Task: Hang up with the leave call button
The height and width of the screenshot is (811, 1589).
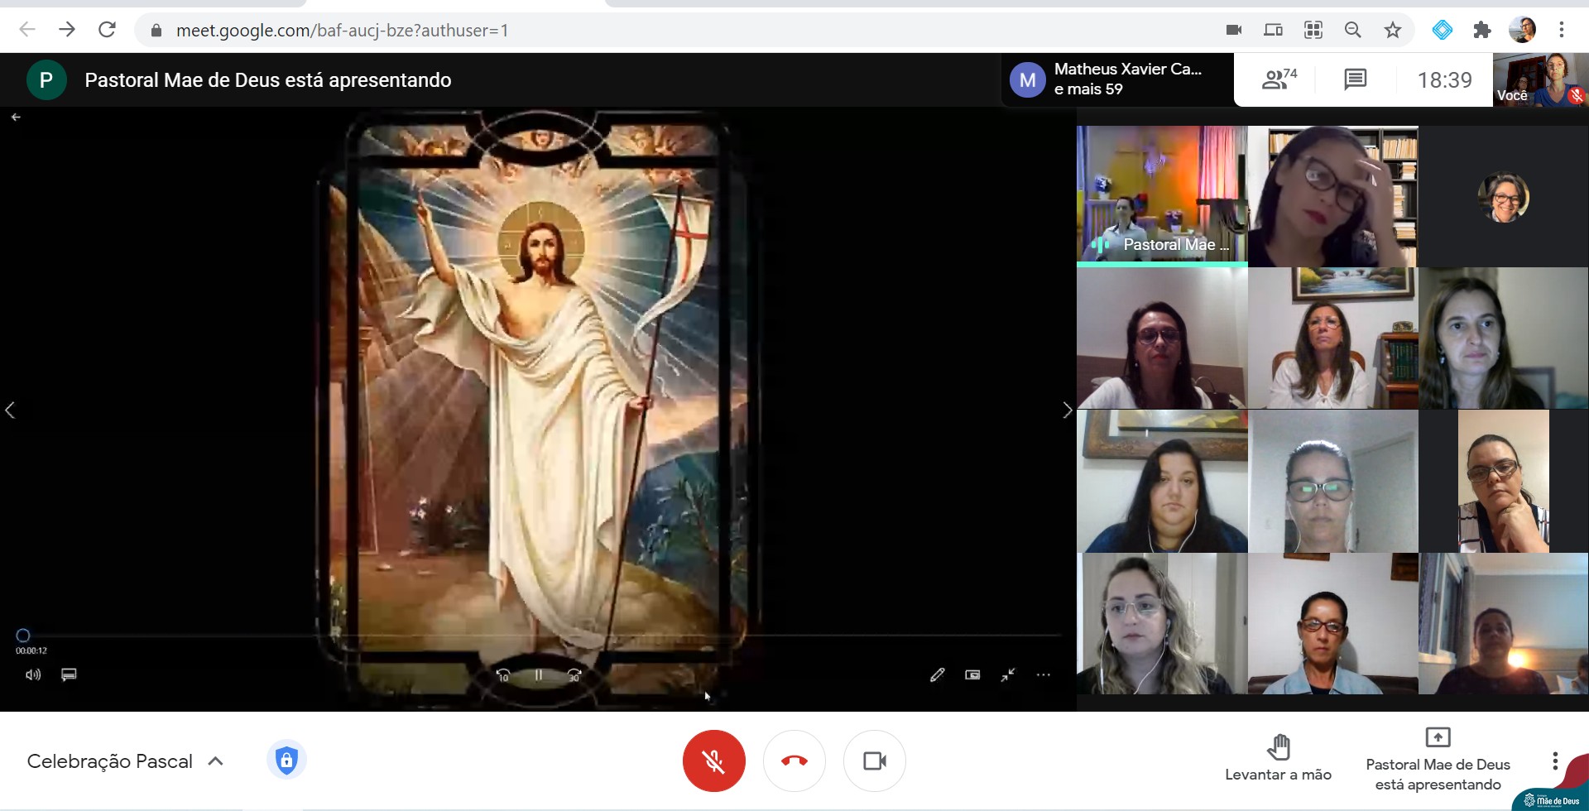Action: [x=794, y=761]
